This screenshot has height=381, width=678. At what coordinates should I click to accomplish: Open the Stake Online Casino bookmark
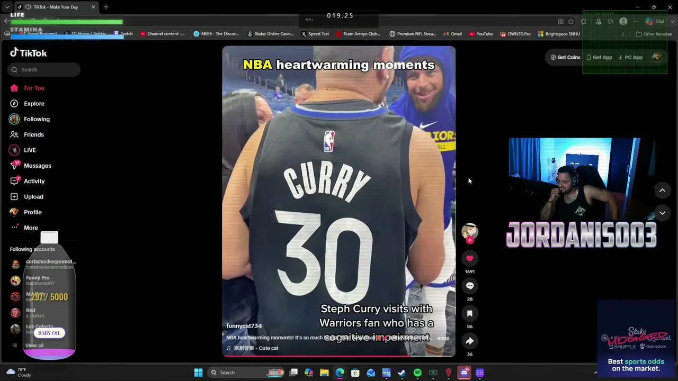tap(270, 34)
